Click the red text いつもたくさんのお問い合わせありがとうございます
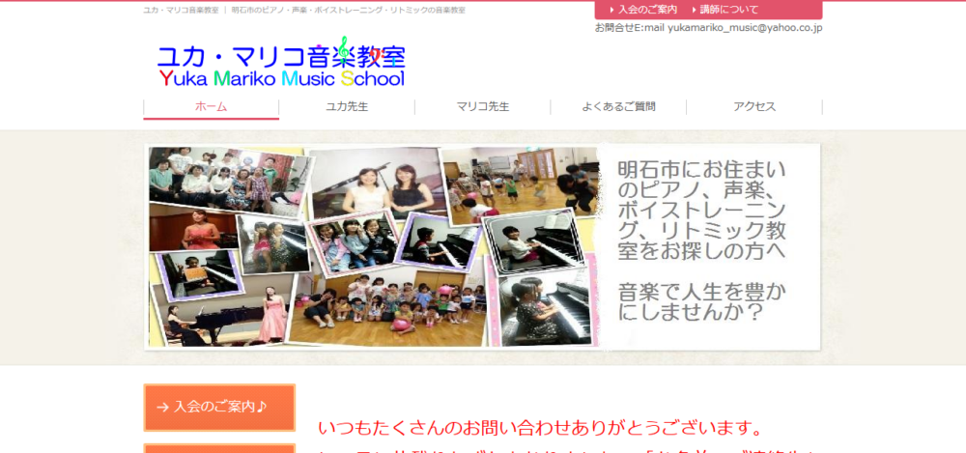Viewport: 966px width, 453px height. (x=541, y=427)
